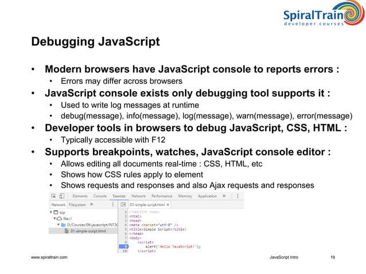Show more navigator tabs after Filesystem
Image resolution: width=366 pixels, height=274 pixels.
[x=92, y=205]
